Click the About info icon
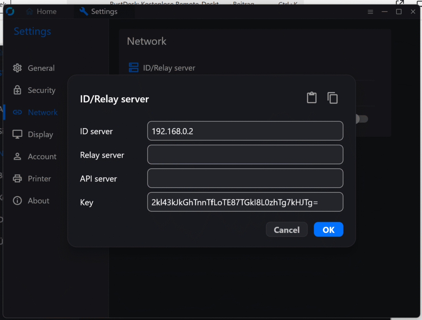 (x=17, y=201)
